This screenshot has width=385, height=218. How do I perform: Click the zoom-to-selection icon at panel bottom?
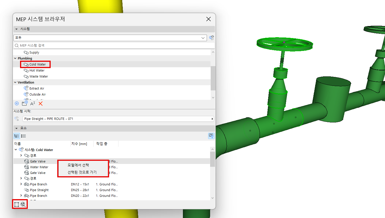coord(23,204)
